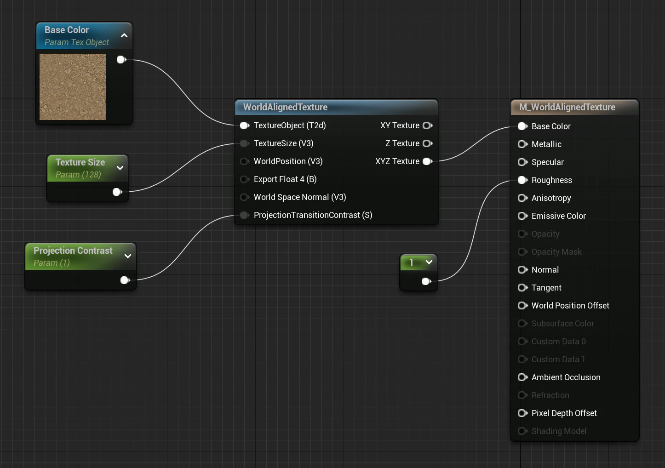665x468 pixels.
Task: Click the Anisotropy input pin
Action: pos(522,198)
